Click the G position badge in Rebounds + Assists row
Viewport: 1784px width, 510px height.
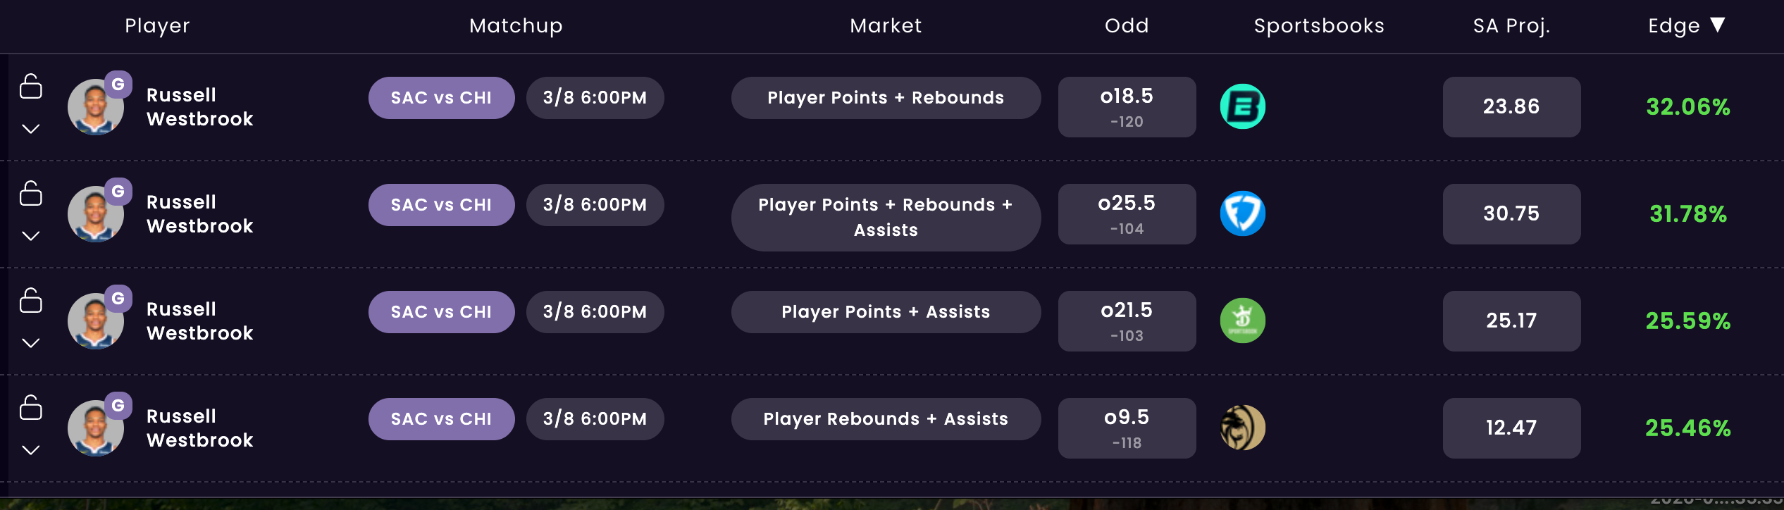pyautogui.click(x=118, y=406)
